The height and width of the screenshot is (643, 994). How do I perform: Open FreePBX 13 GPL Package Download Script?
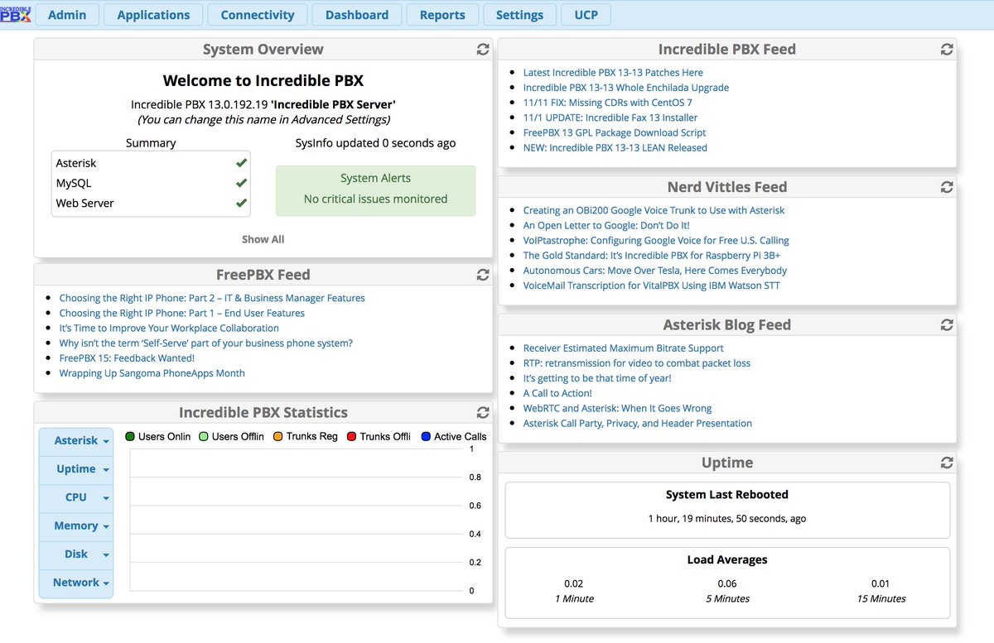[x=615, y=132]
